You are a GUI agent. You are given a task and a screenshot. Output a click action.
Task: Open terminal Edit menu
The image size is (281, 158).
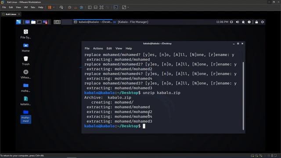109,48
